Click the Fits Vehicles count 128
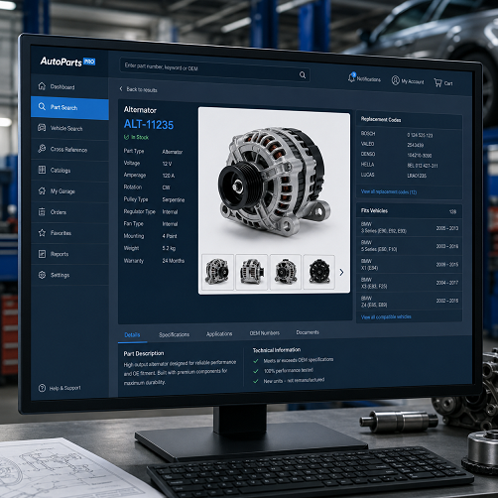This screenshot has width=498, height=498. (x=453, y=211)
